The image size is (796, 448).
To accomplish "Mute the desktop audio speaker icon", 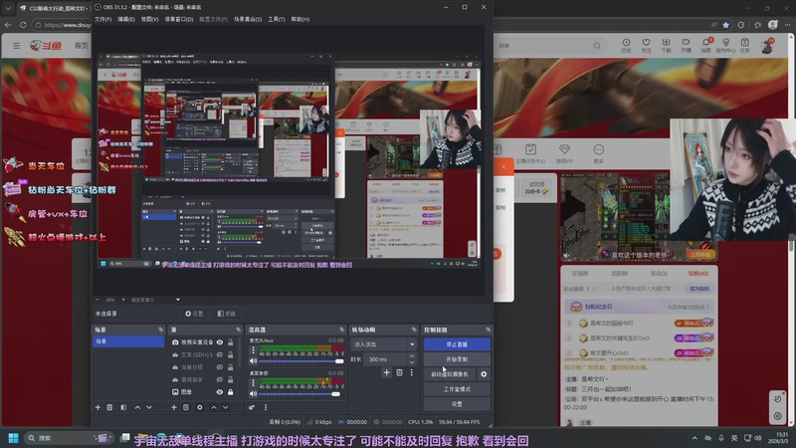I will (254, 393).
